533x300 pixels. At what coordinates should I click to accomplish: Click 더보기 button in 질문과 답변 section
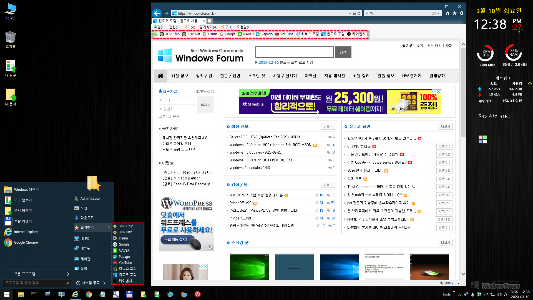(x=446, y=127)
